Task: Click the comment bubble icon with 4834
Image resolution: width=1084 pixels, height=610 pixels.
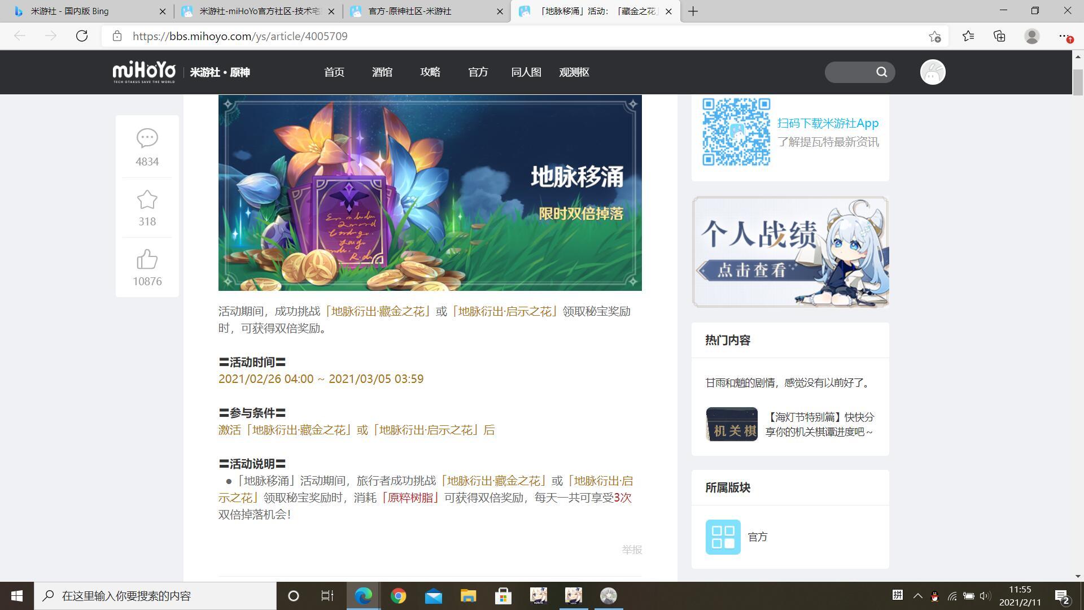Action: 147,138
